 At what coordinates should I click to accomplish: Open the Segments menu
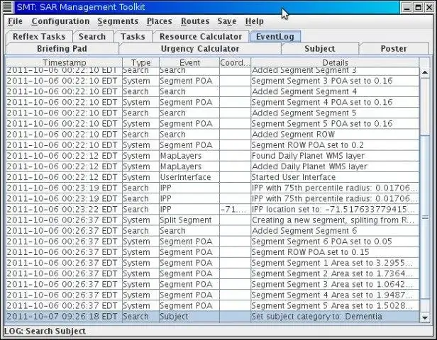click(x=118, y=21)
